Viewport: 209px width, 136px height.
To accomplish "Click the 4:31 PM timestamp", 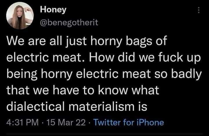I will point(21,122).
